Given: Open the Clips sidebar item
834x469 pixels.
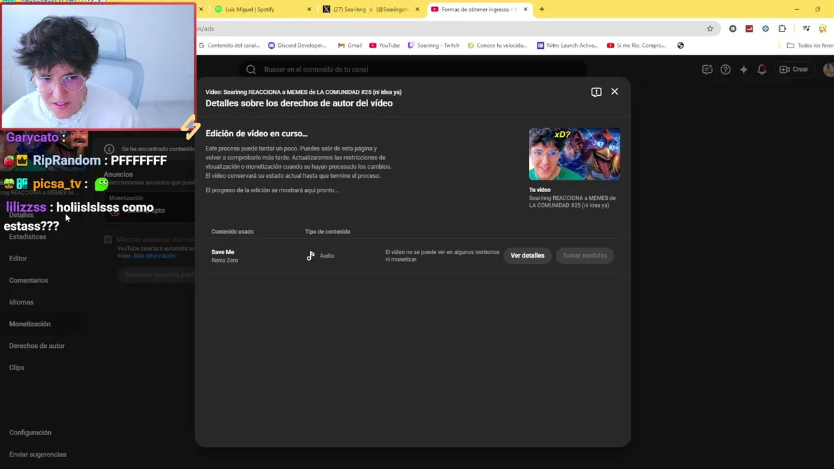Looking at the screenshot, I should [x=17, y=367].
